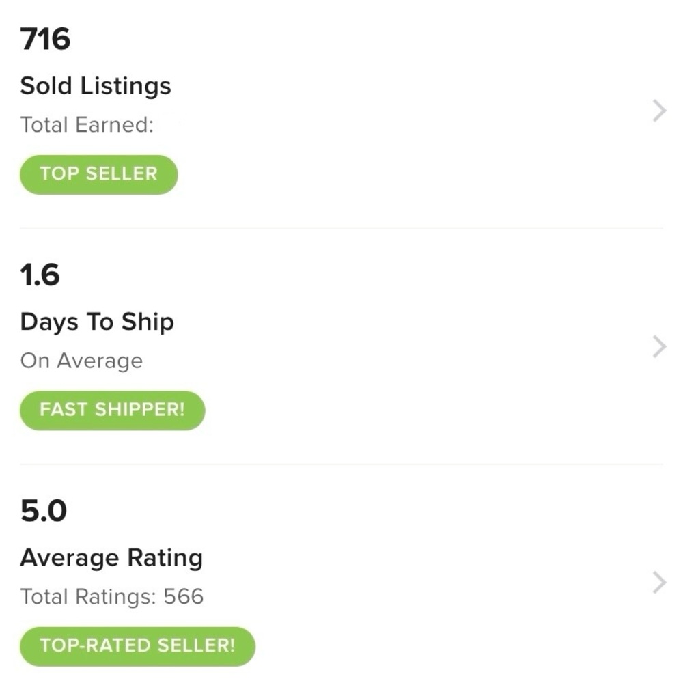The height and width of the screenshot is (683, 683).
Task: Tap the 1.6 days value
Action: tap(40, 276)
